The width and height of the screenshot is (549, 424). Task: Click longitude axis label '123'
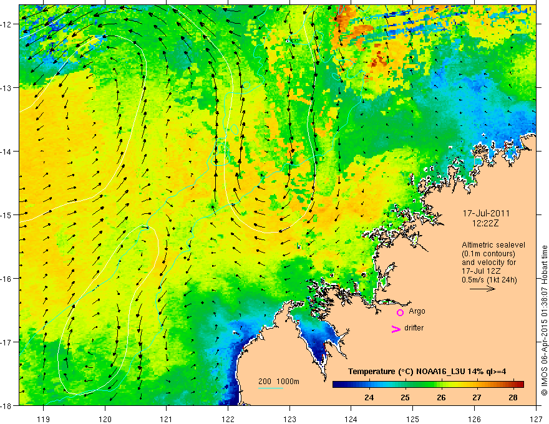289,419
